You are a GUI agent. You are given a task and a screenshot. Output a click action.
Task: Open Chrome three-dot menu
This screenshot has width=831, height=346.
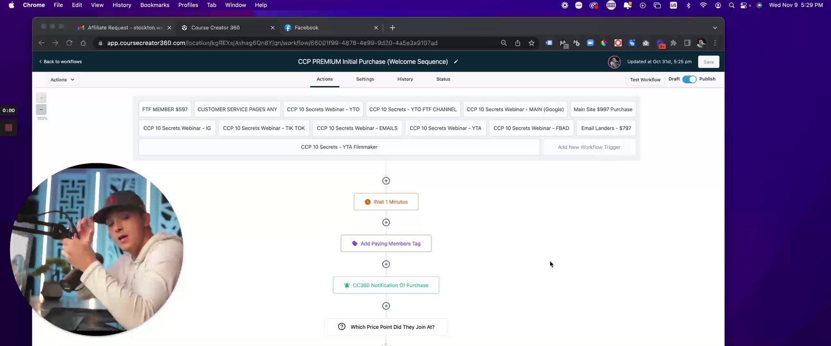(x=715, y=43)
